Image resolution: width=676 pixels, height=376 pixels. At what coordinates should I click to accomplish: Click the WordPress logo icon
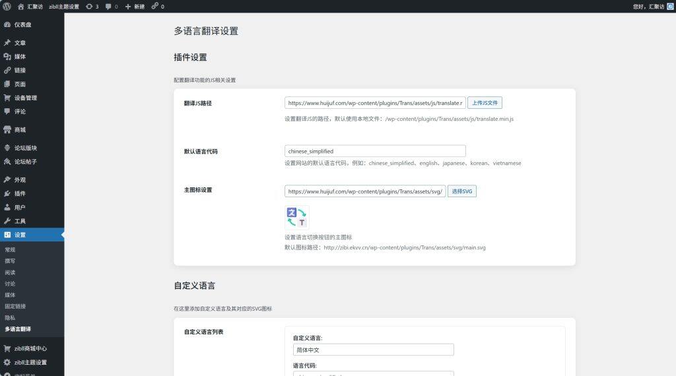[x=7, y=7]
